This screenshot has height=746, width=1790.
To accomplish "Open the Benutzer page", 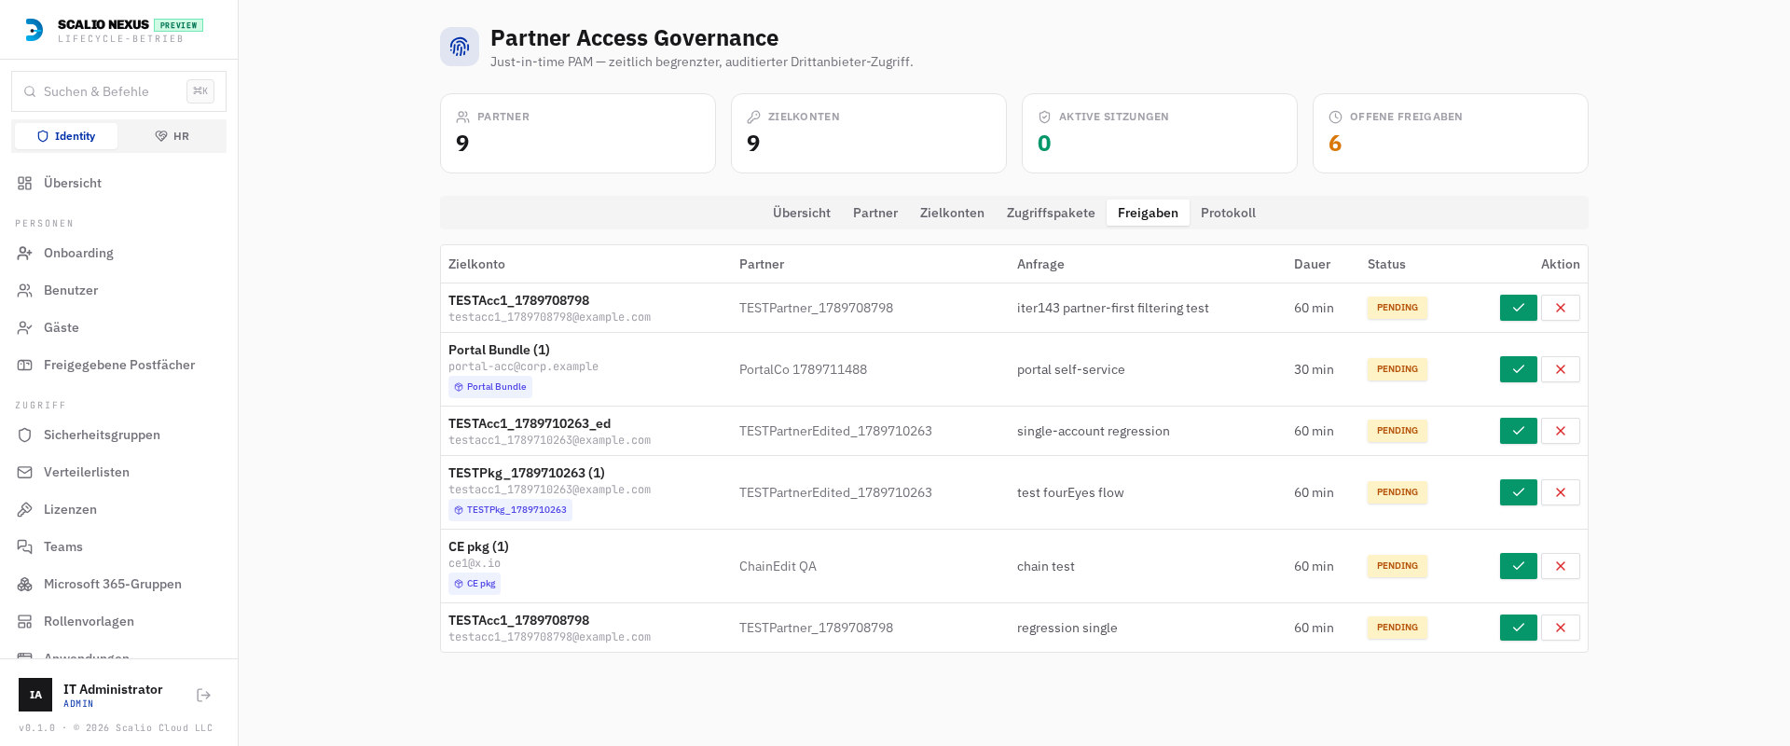I will point(118,290).
